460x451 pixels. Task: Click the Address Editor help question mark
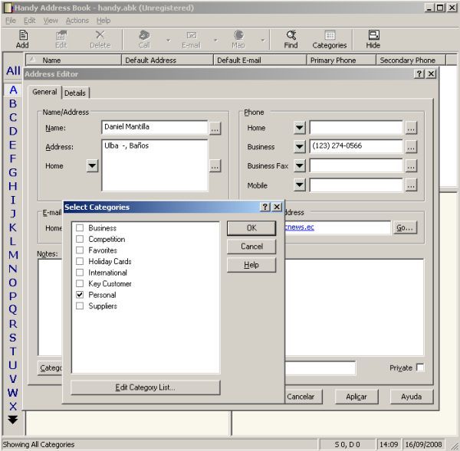coord(419,74)
